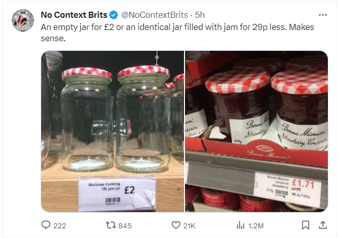Click the blue verified badge
338x238 pixels.
coord(114,15)
